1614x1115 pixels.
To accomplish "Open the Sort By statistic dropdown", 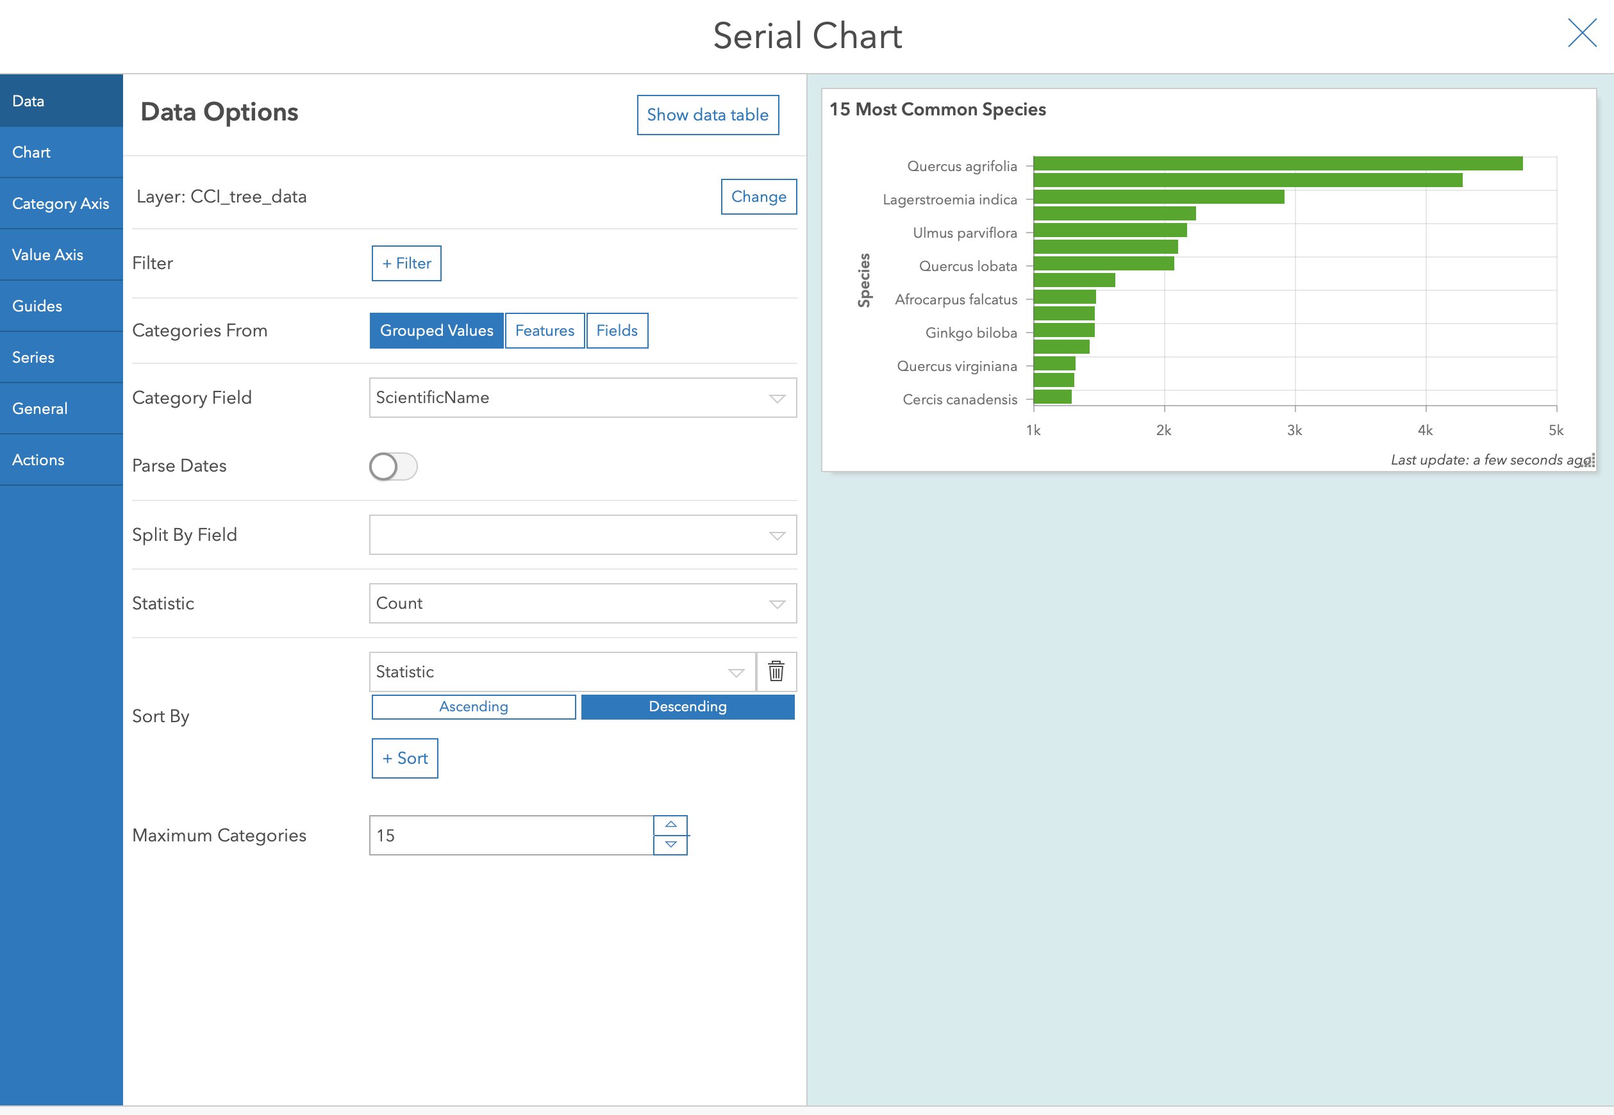I will [561, 672].
